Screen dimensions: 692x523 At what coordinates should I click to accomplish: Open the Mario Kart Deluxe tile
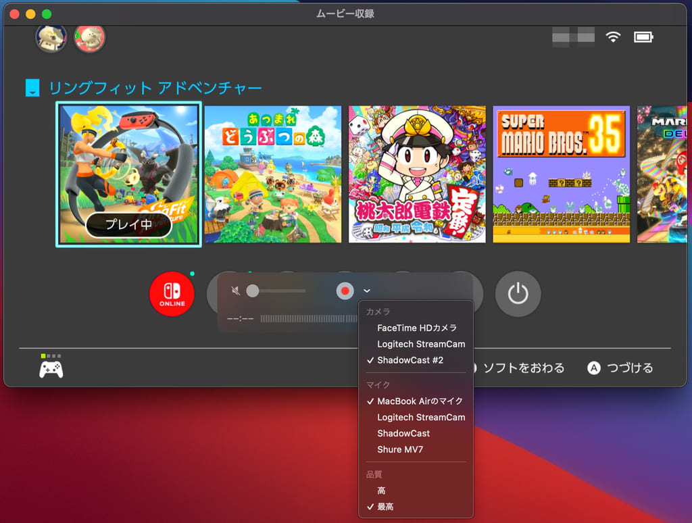click(x=662, y=174)
